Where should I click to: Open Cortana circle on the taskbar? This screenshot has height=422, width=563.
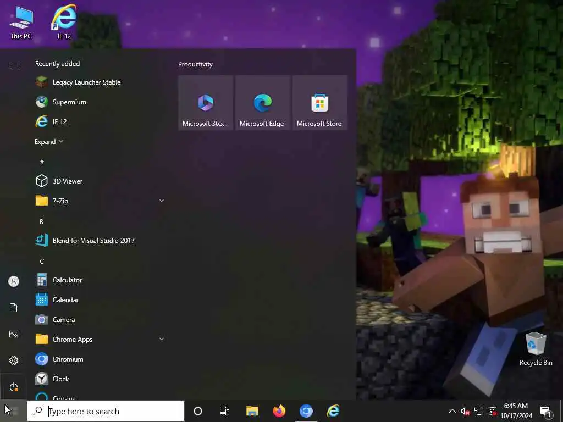[x=198, y=411]
